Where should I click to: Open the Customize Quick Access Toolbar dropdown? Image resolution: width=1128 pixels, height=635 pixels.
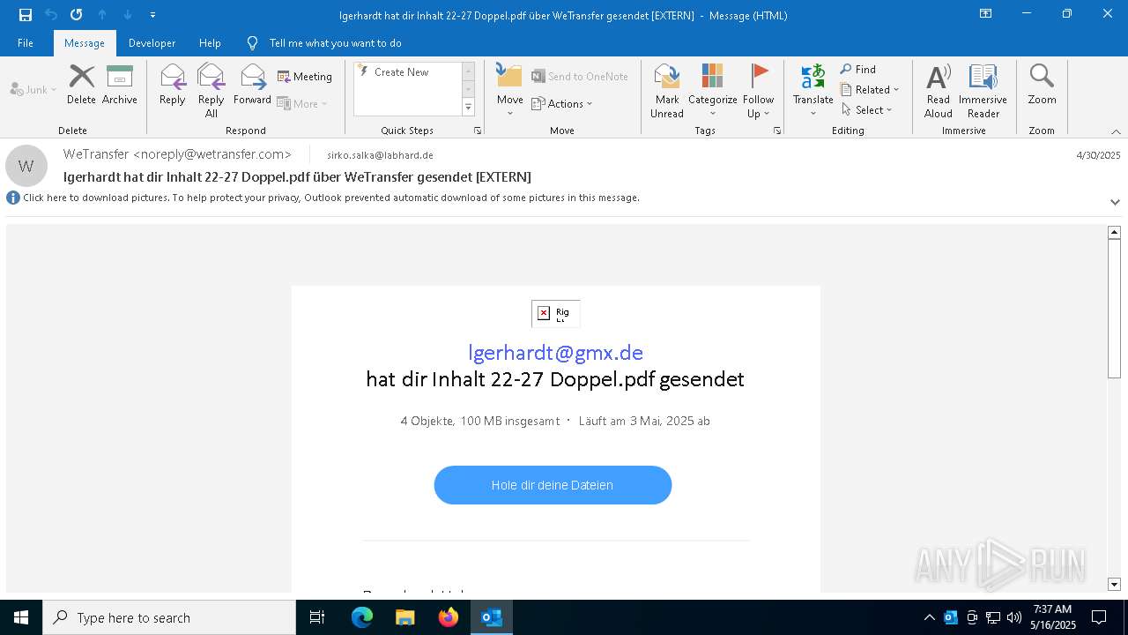point(153,15)
